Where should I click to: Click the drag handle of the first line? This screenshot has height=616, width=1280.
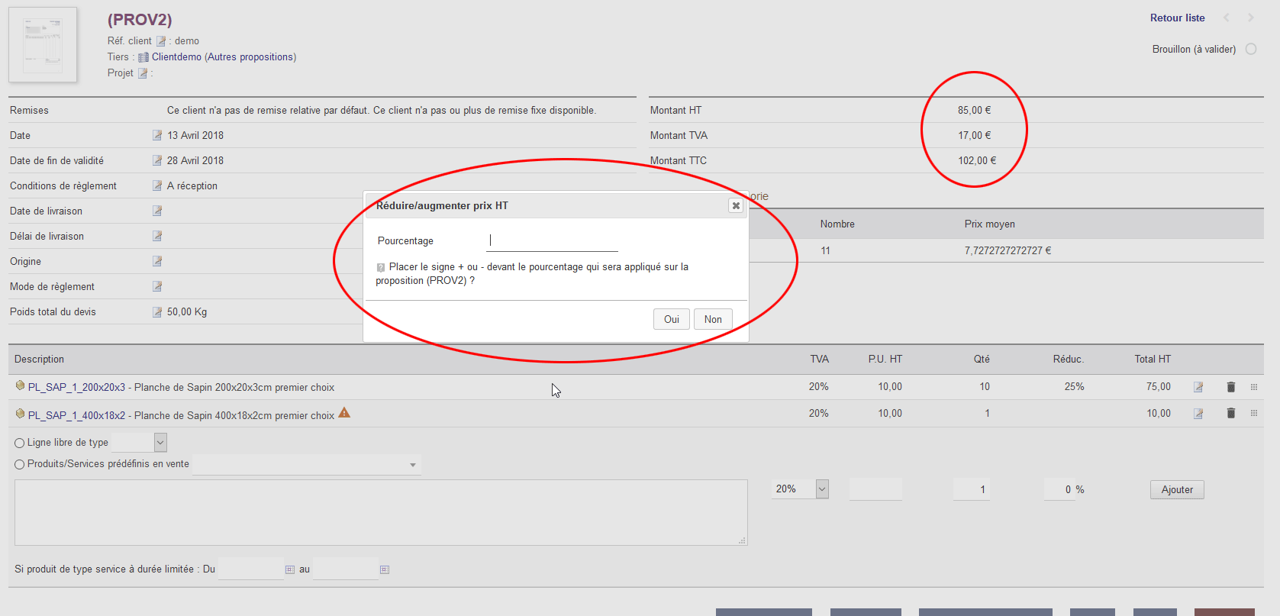(x=1254, y=387)
